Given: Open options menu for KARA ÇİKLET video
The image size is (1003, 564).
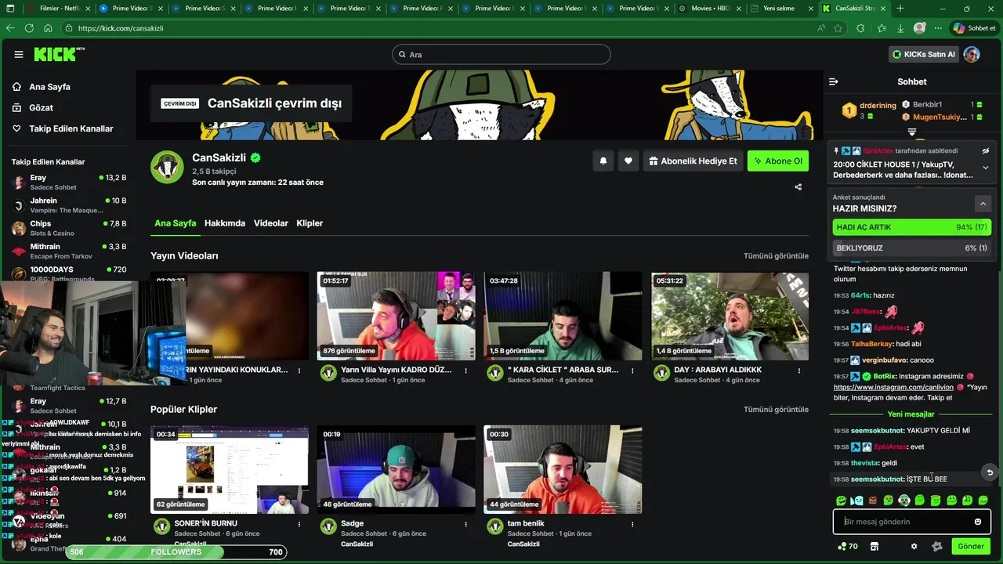Looking at the screenshot, I should coord(632,371).
